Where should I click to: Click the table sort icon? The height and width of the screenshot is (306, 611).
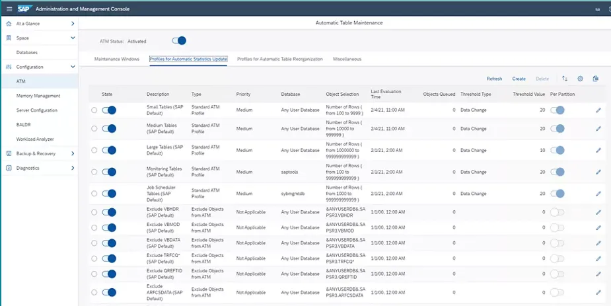[565, 79]
